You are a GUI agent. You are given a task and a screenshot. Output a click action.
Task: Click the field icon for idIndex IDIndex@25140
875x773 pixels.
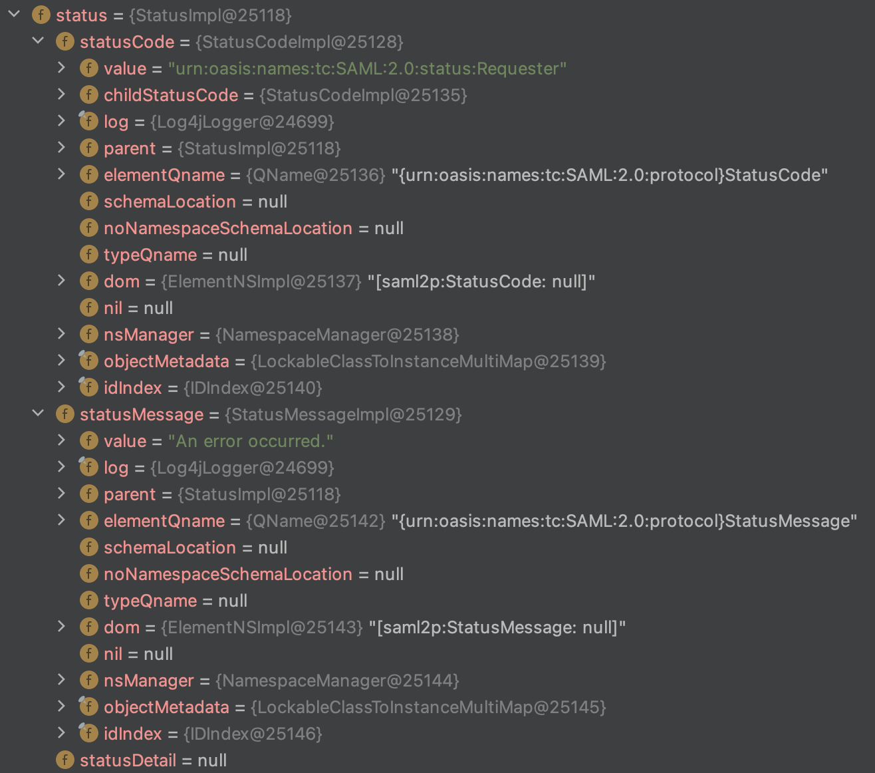88,387
